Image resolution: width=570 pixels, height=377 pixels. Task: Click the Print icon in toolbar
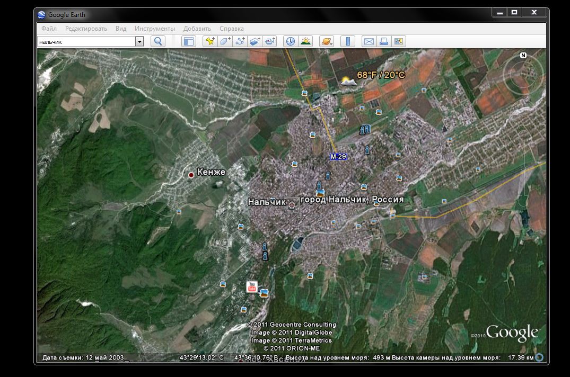coord(384,41)
